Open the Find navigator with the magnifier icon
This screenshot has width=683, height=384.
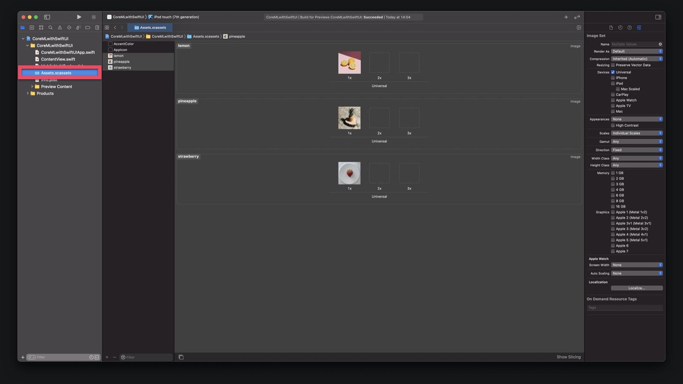51,27
